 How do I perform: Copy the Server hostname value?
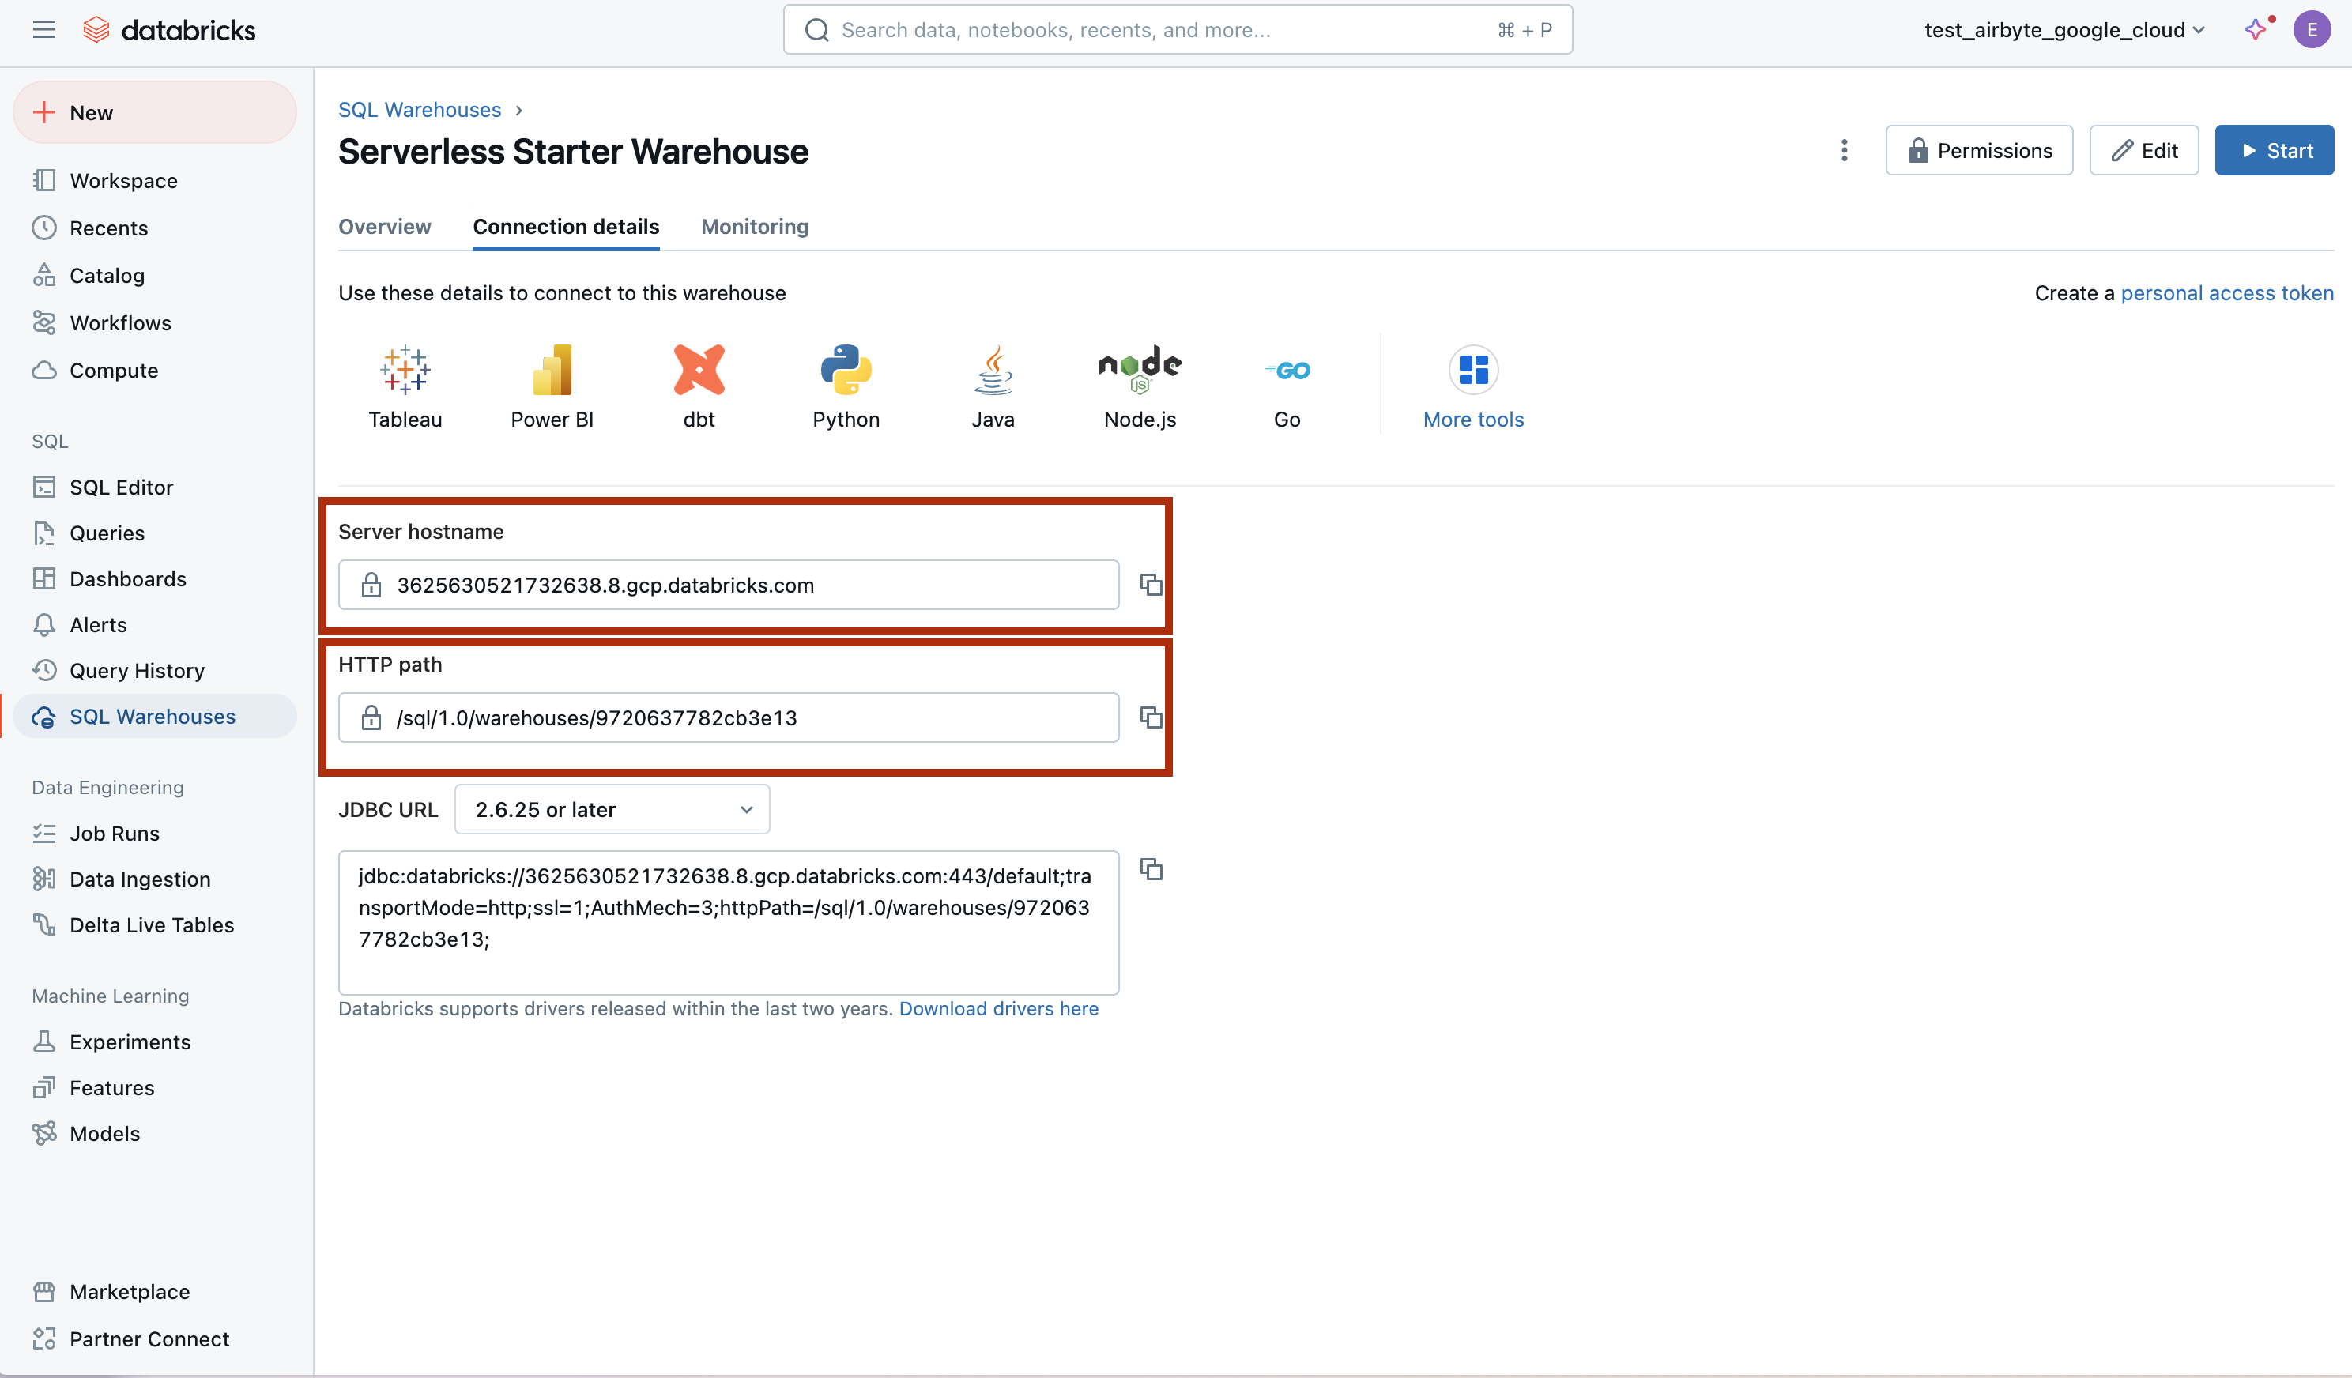tap(1151, 585)
